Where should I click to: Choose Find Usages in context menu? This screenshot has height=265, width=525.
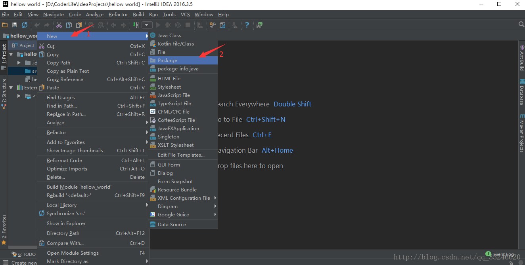[x=94, y=98]
